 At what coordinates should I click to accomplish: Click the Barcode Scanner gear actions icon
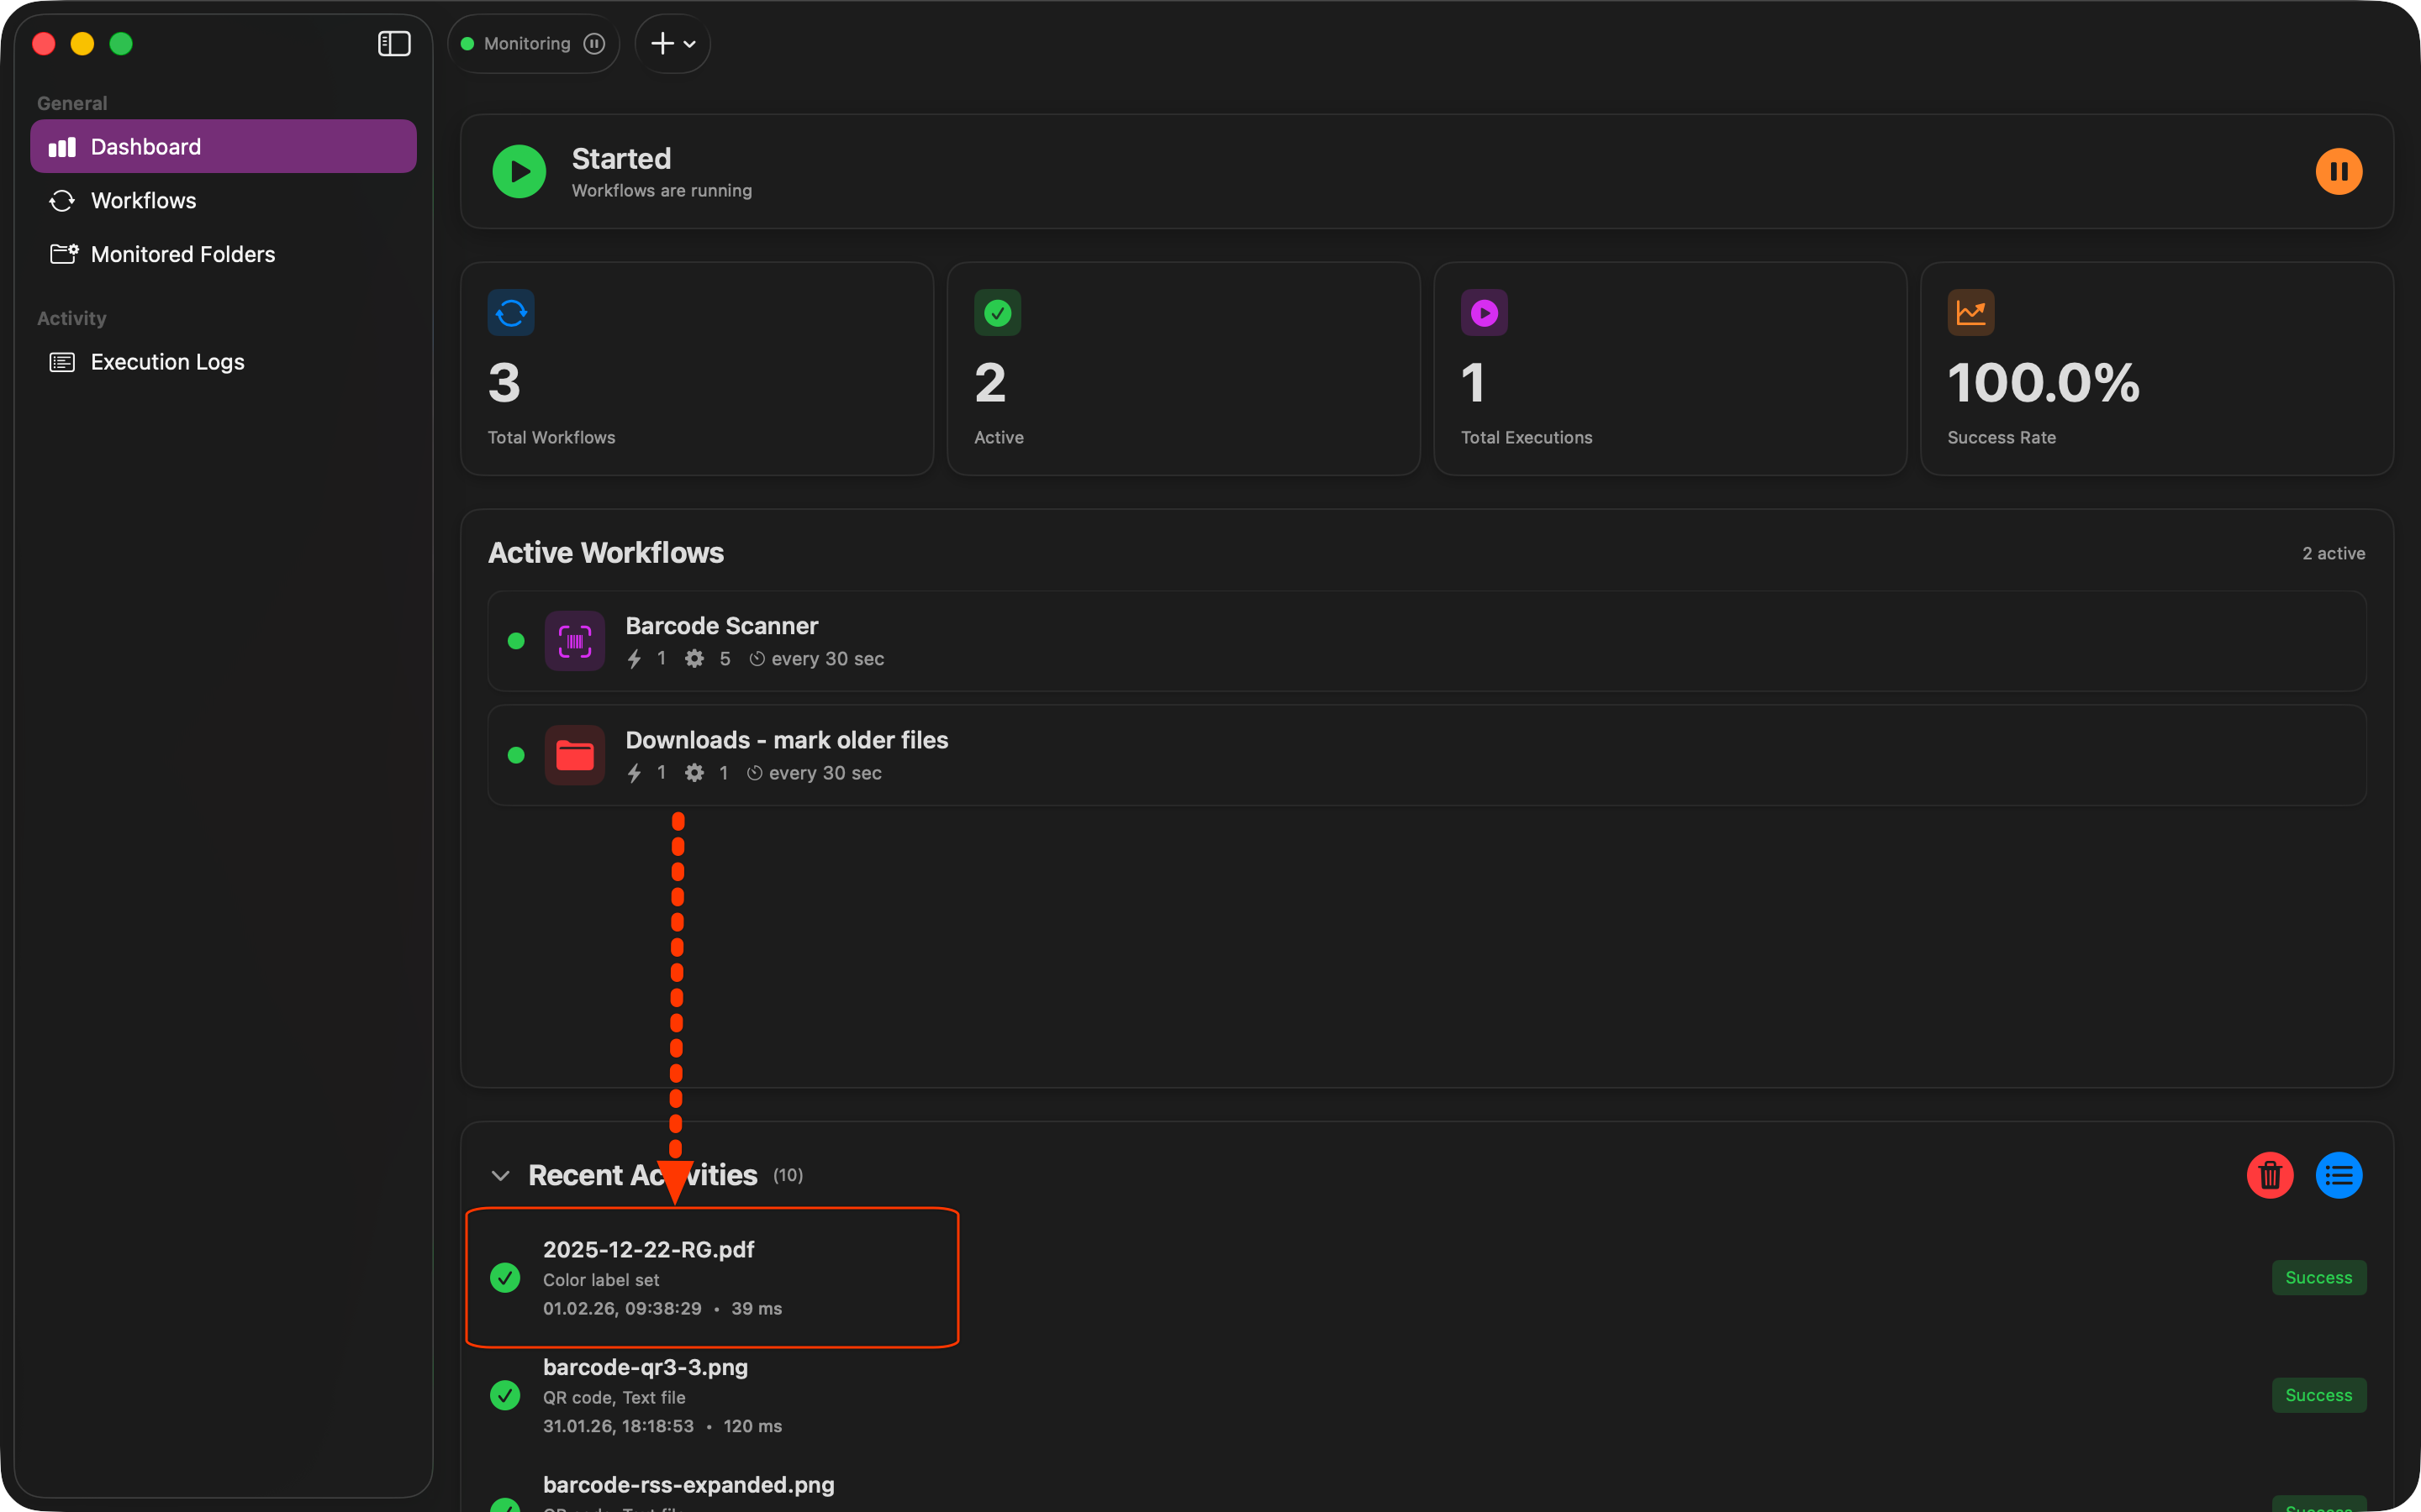pos(694,659)
